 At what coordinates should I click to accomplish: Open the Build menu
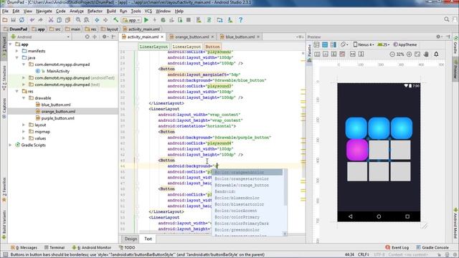point(111,11)
